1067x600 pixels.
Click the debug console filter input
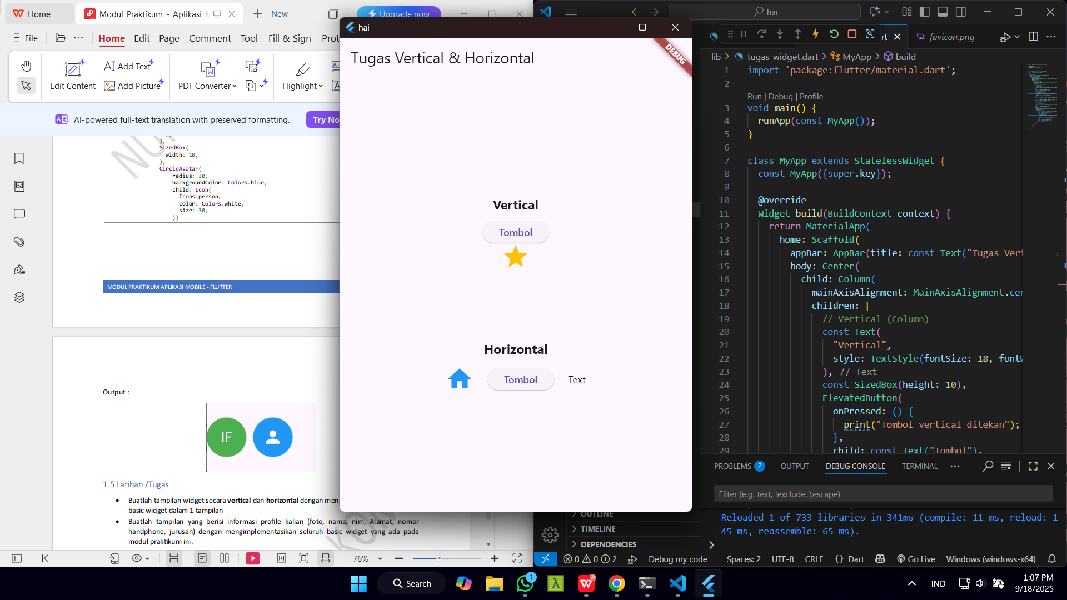pos(883,494)
